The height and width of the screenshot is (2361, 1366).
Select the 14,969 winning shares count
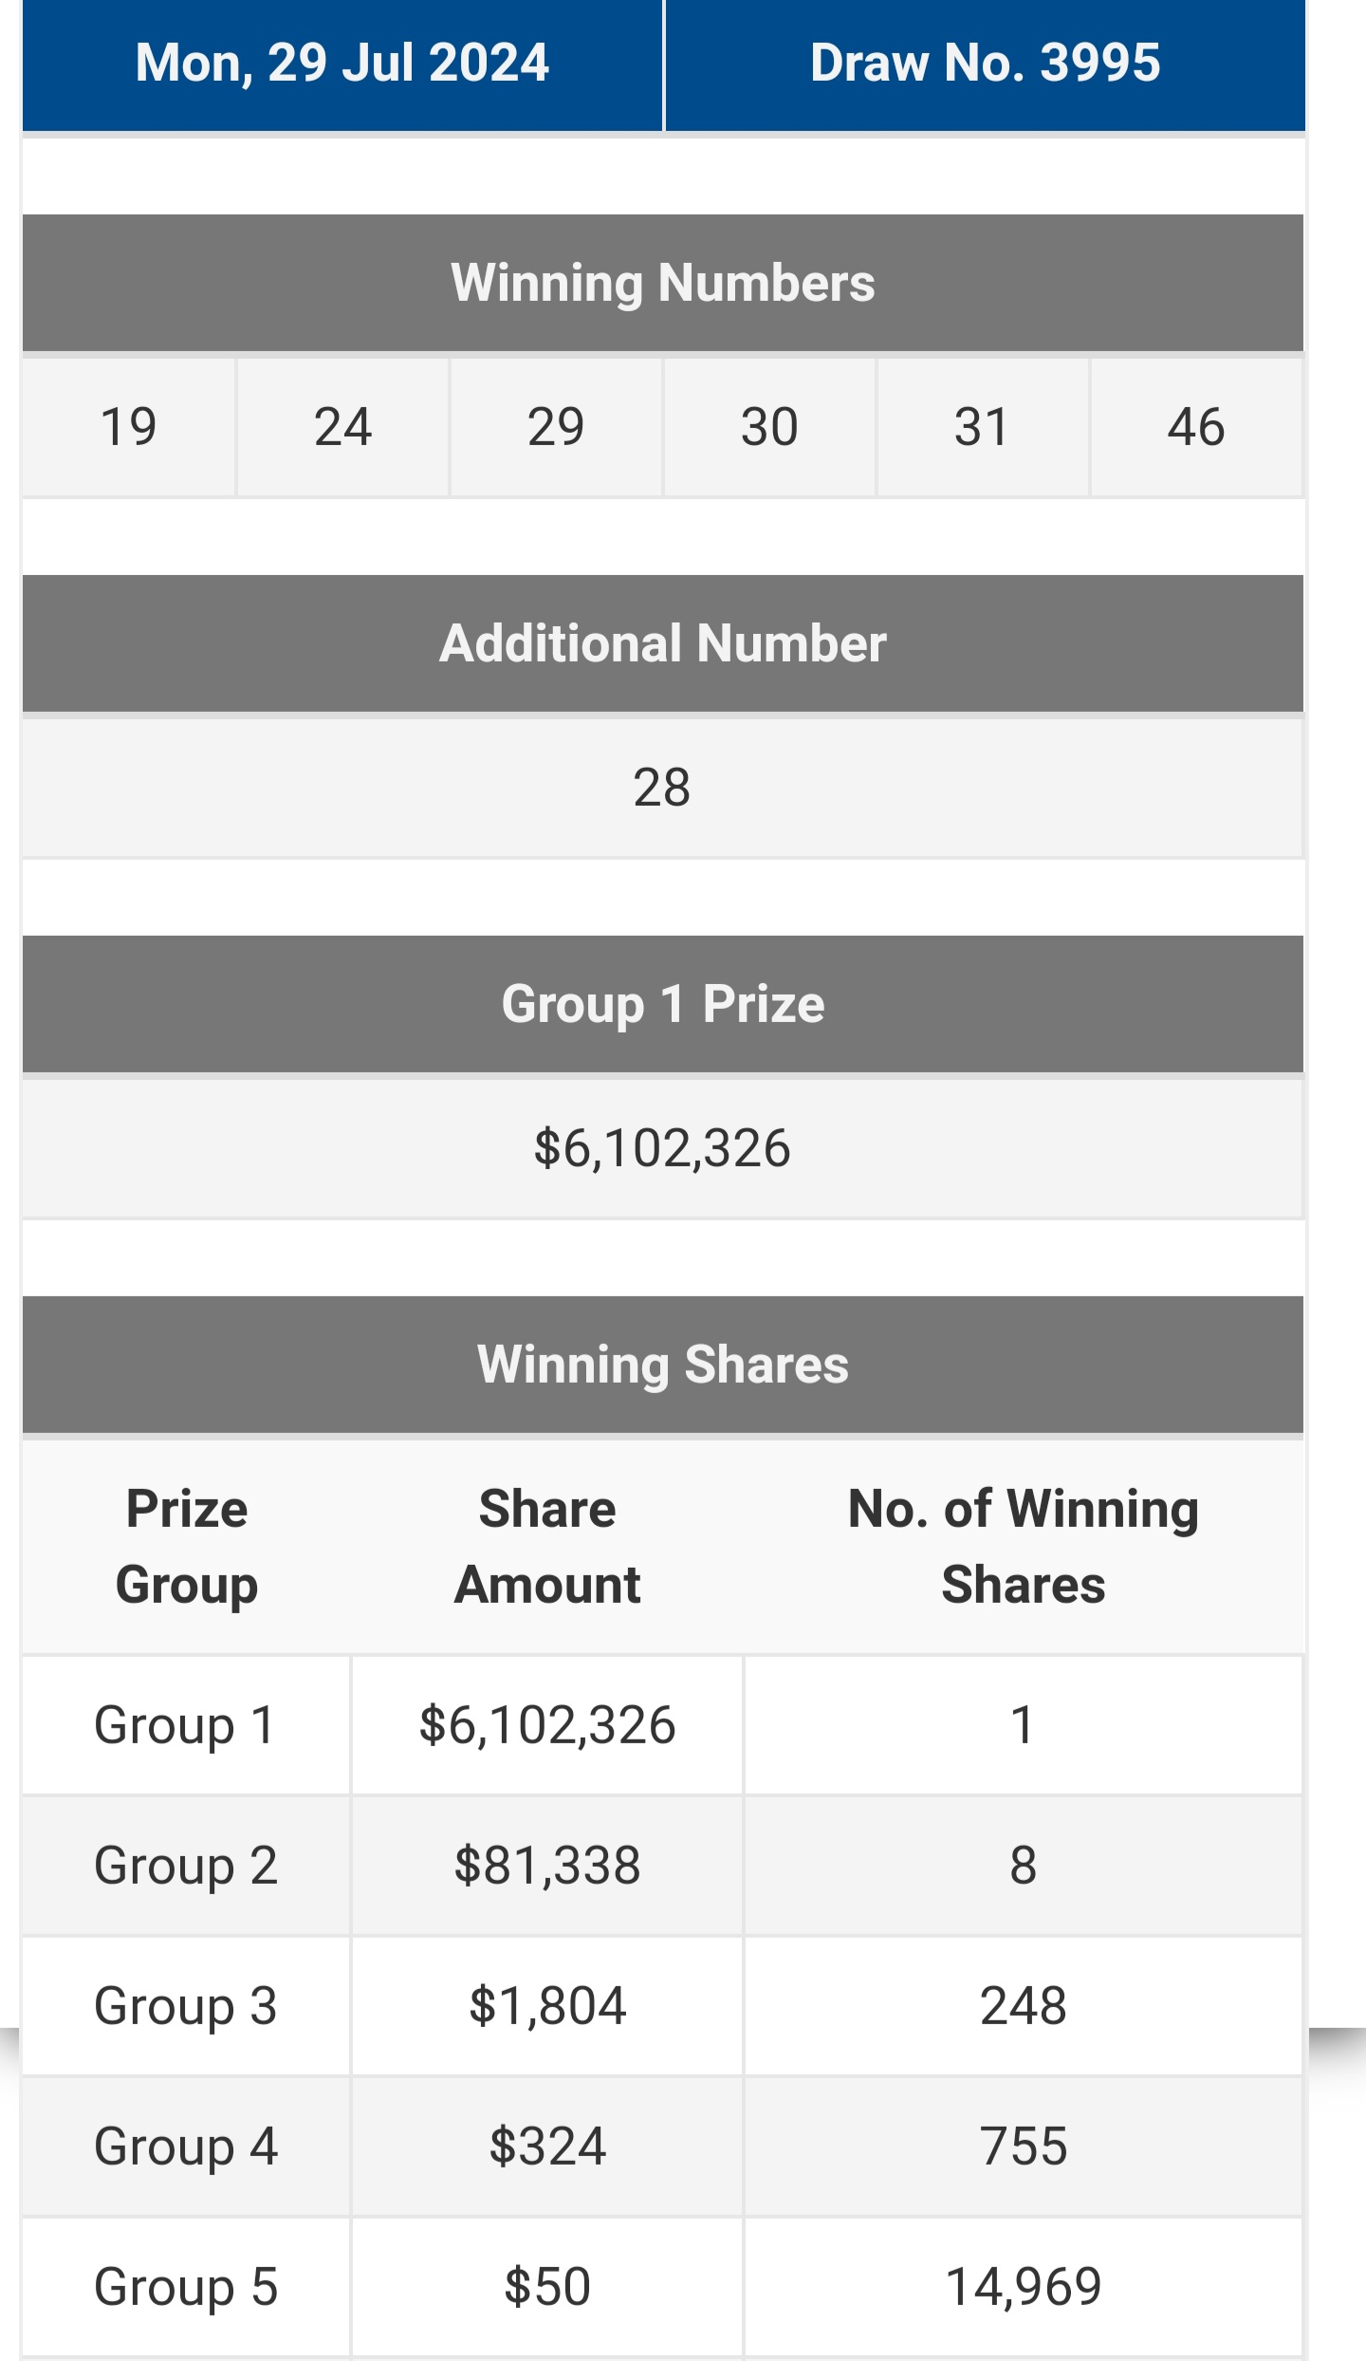pyautogui.click(x=1024, y=2287)
